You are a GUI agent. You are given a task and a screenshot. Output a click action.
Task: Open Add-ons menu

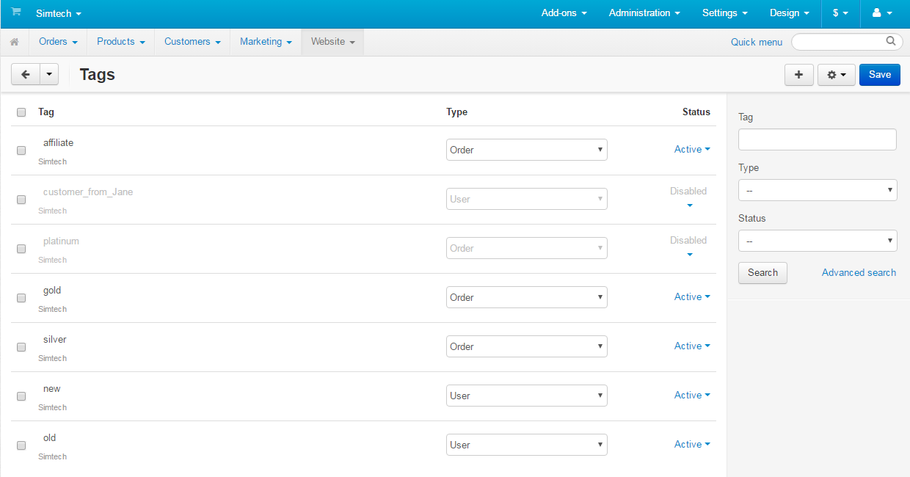(x=564, y=13)
